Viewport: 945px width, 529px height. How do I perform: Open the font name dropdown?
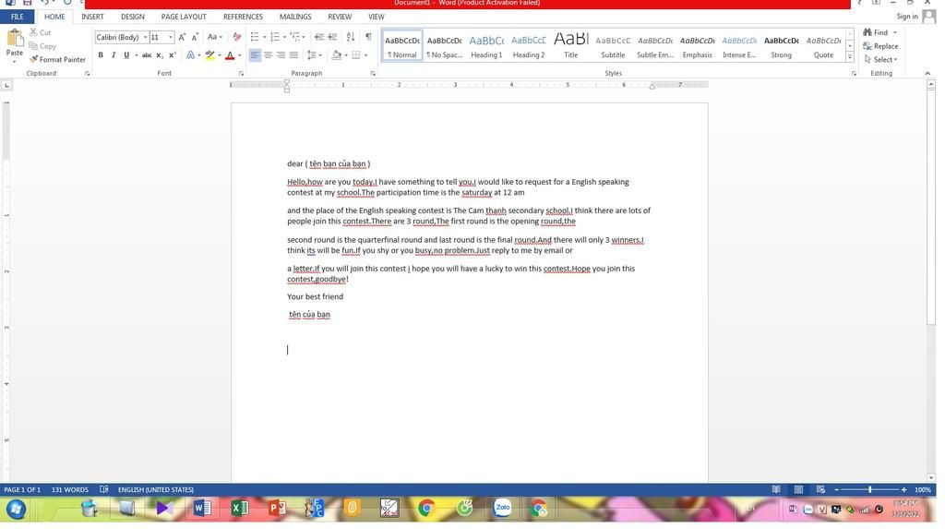pyautogui.click(x=145, y=38)
